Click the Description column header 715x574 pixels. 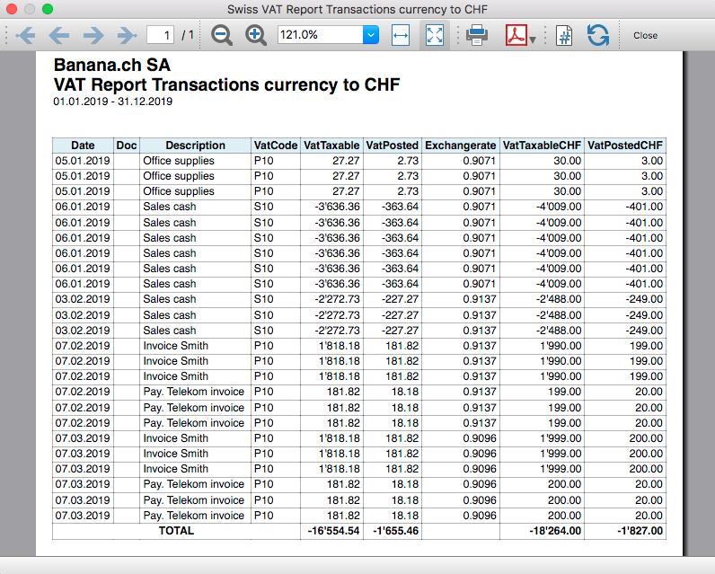click(x=195, y=146)
